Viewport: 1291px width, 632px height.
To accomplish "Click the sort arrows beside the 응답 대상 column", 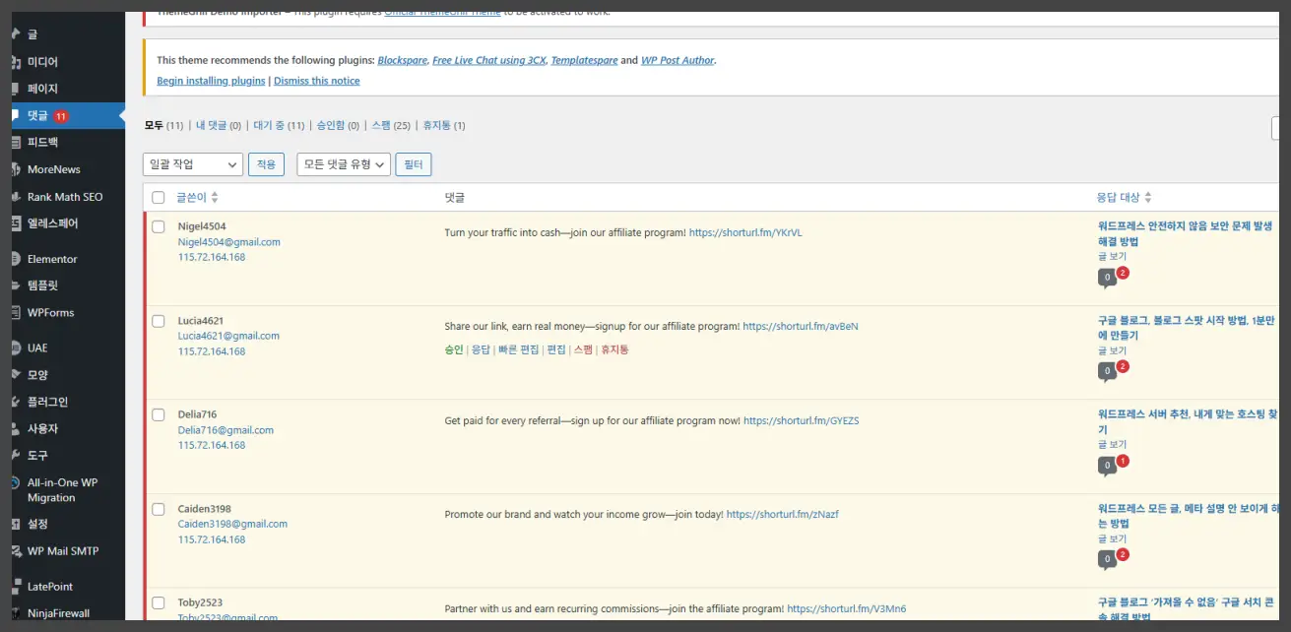I will coord(1148,198).
